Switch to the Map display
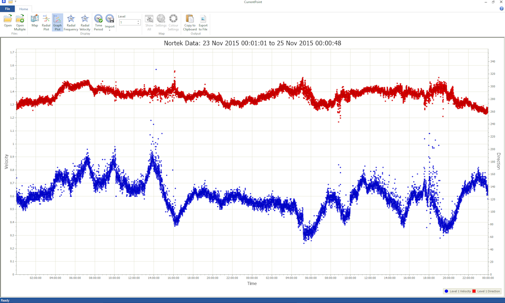 pyautogui.click(x=35, y=19)
